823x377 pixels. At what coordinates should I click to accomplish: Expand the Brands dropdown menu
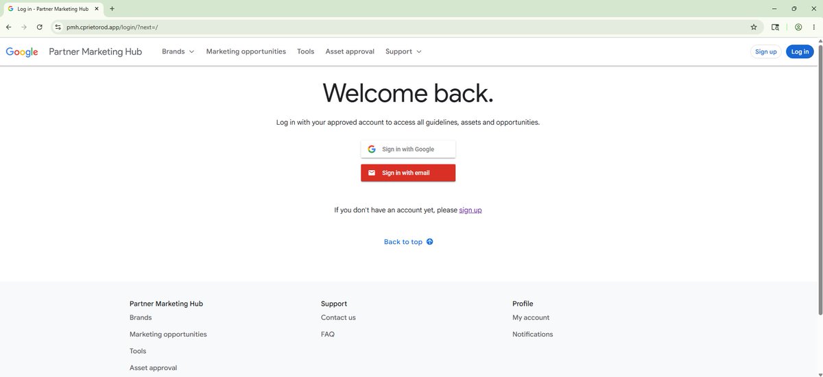point(178,51)
